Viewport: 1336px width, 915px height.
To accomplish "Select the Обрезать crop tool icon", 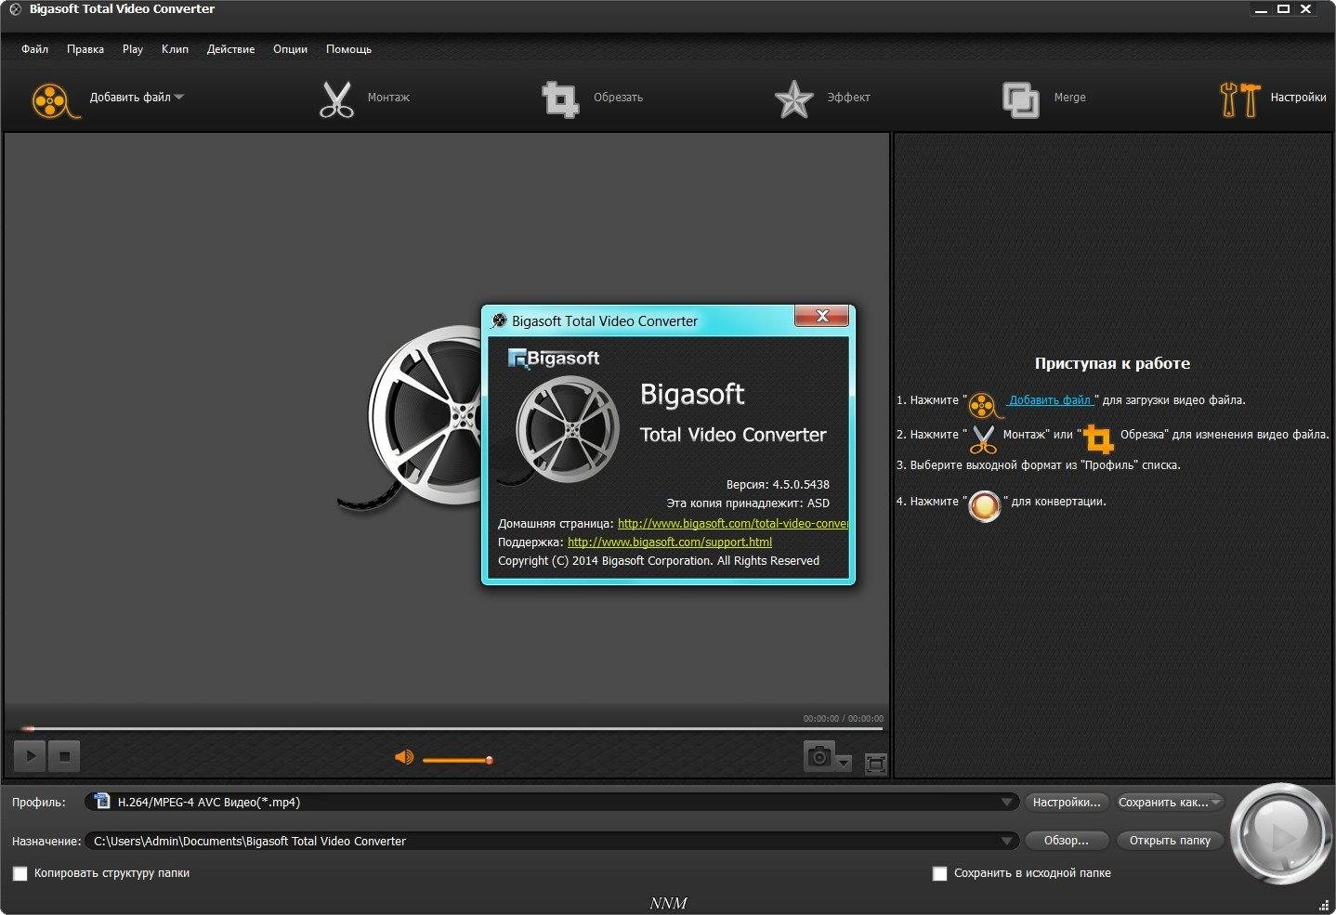I will click(x=560, y=99).
